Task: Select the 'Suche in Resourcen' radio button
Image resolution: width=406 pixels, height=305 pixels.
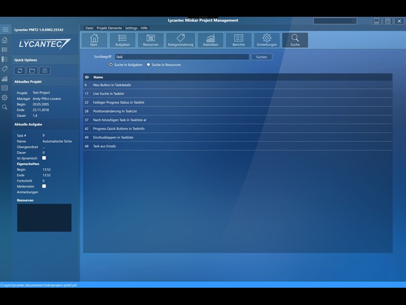Action: click(148, 65)
